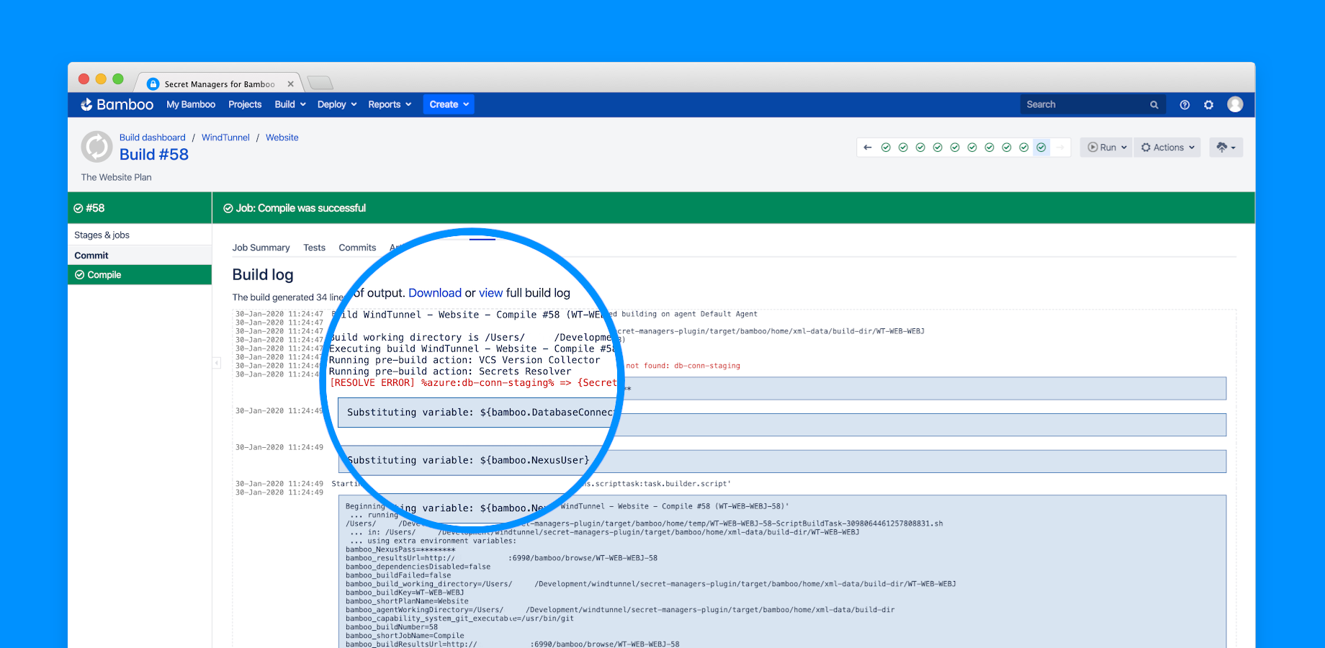Go to the Projects menu item

(245, 104)
